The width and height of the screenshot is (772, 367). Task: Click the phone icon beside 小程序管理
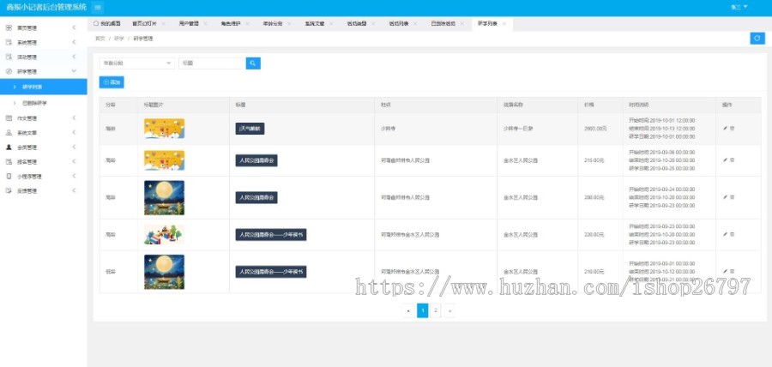9,176
